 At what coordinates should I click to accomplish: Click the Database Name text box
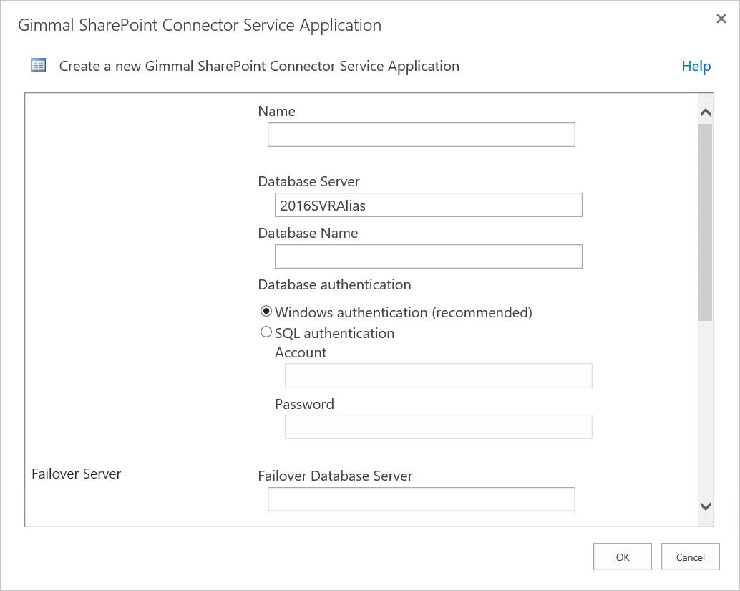(x=428, y=256)
